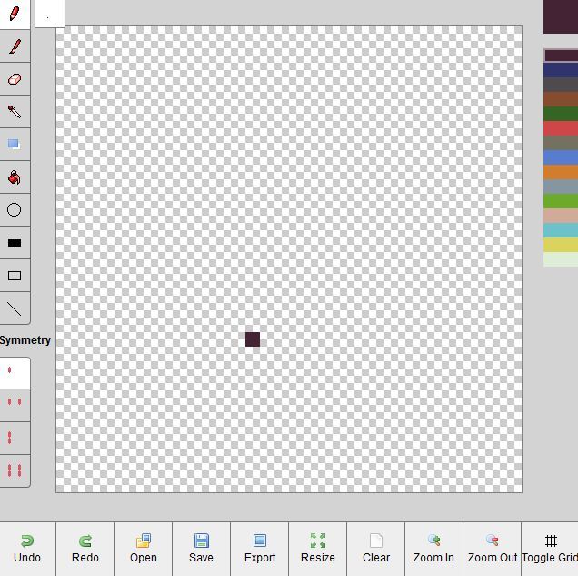Click the Zoom In button

[x=433, y=549]
